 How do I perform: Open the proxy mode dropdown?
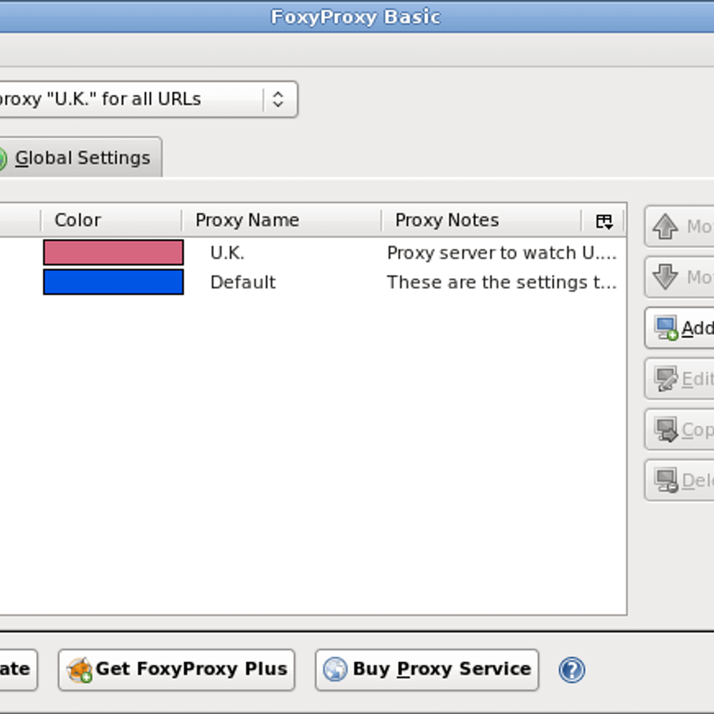149,100
